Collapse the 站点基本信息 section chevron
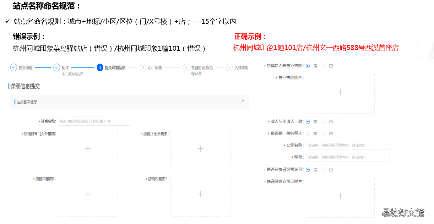434x224 pixels. [243, 101]
